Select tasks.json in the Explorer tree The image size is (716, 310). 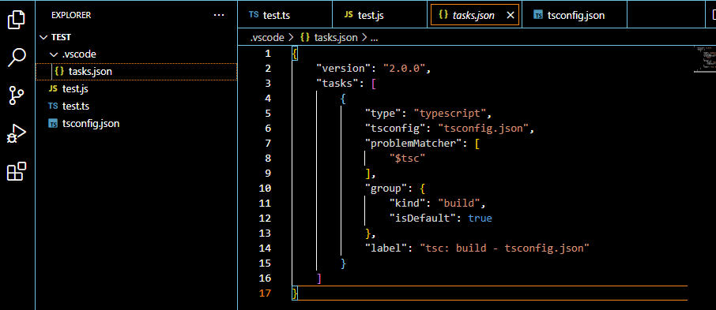tap(136, 72)
